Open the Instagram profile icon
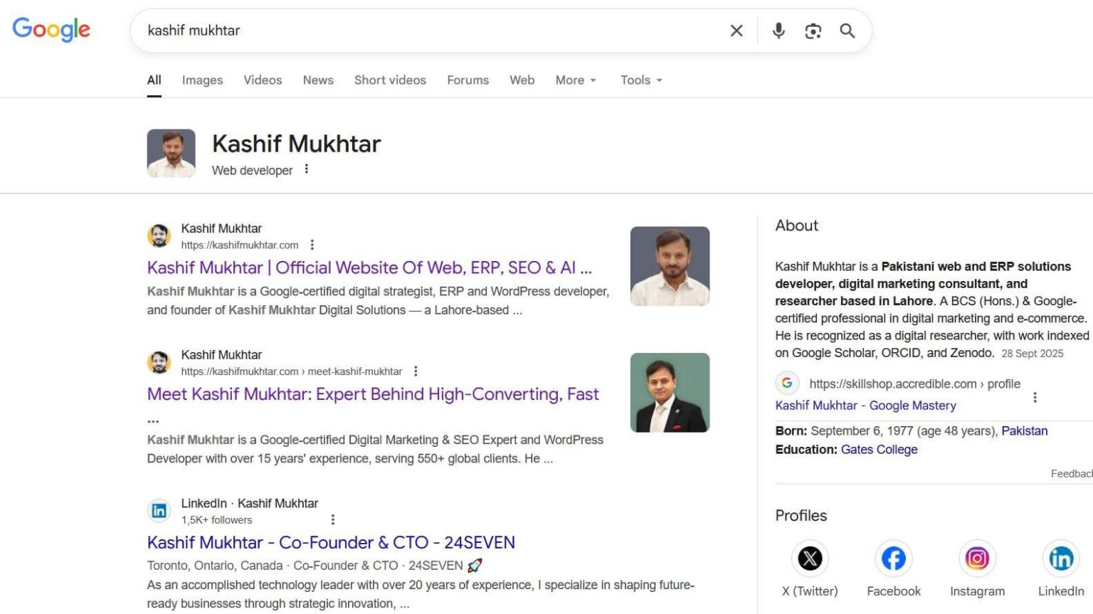1093x614 pixels. pyautogui.click(x=977, y=559)
